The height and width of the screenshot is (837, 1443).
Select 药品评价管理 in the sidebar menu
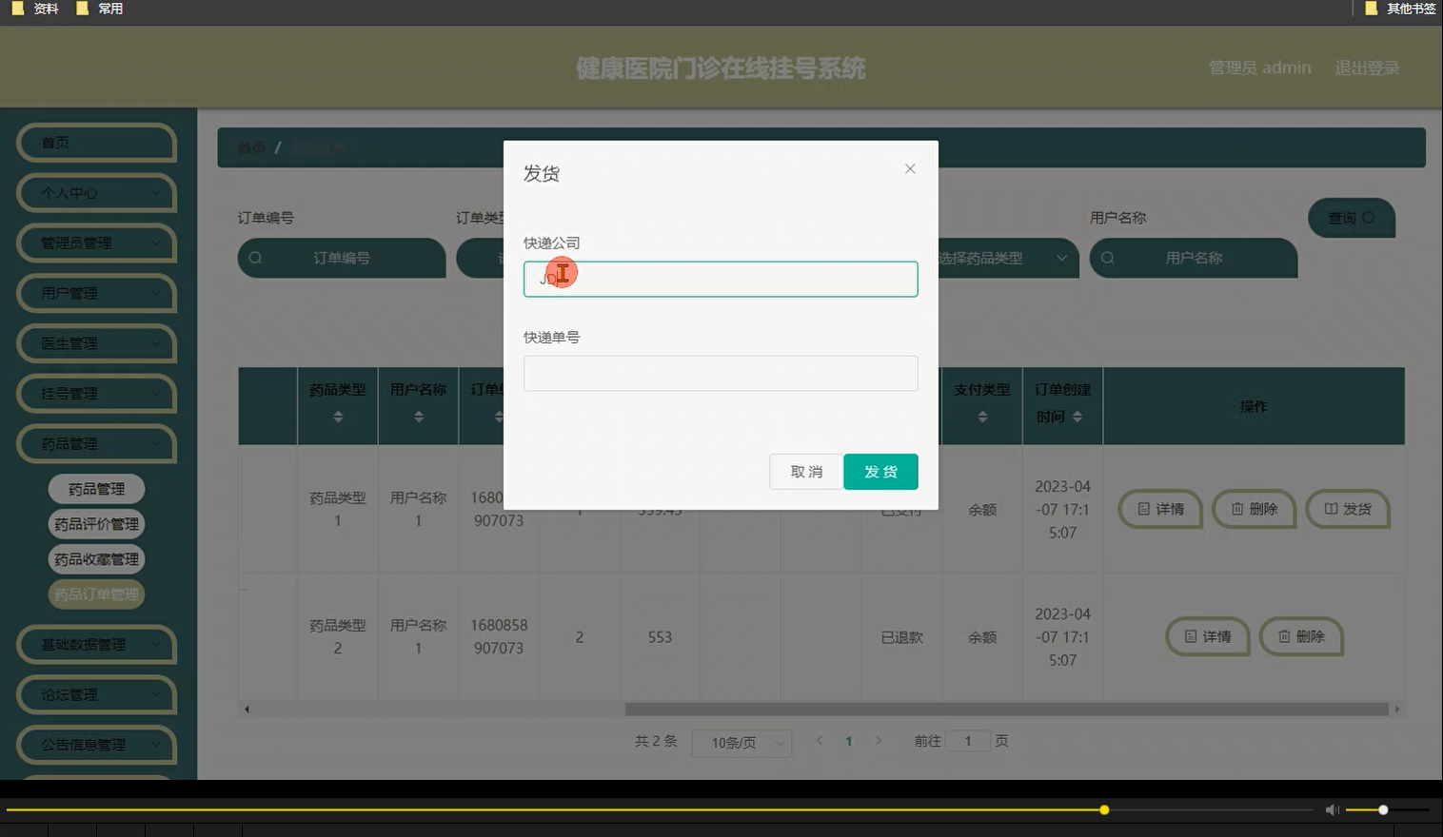pyautogui.click(x=96, y=523)
